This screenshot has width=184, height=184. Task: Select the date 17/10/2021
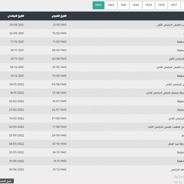(x=17, y=42)
